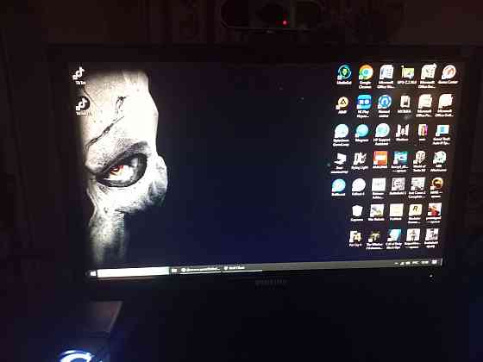This screenshot has width=483, height=362.
Task: Open the HP Support Assistant shortcut
Action: point(382,134)
